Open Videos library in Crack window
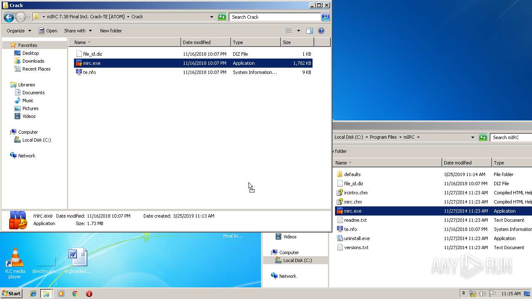Image resolution: width=532 pixels, height=299 pixels. click(x=29, y=116)
